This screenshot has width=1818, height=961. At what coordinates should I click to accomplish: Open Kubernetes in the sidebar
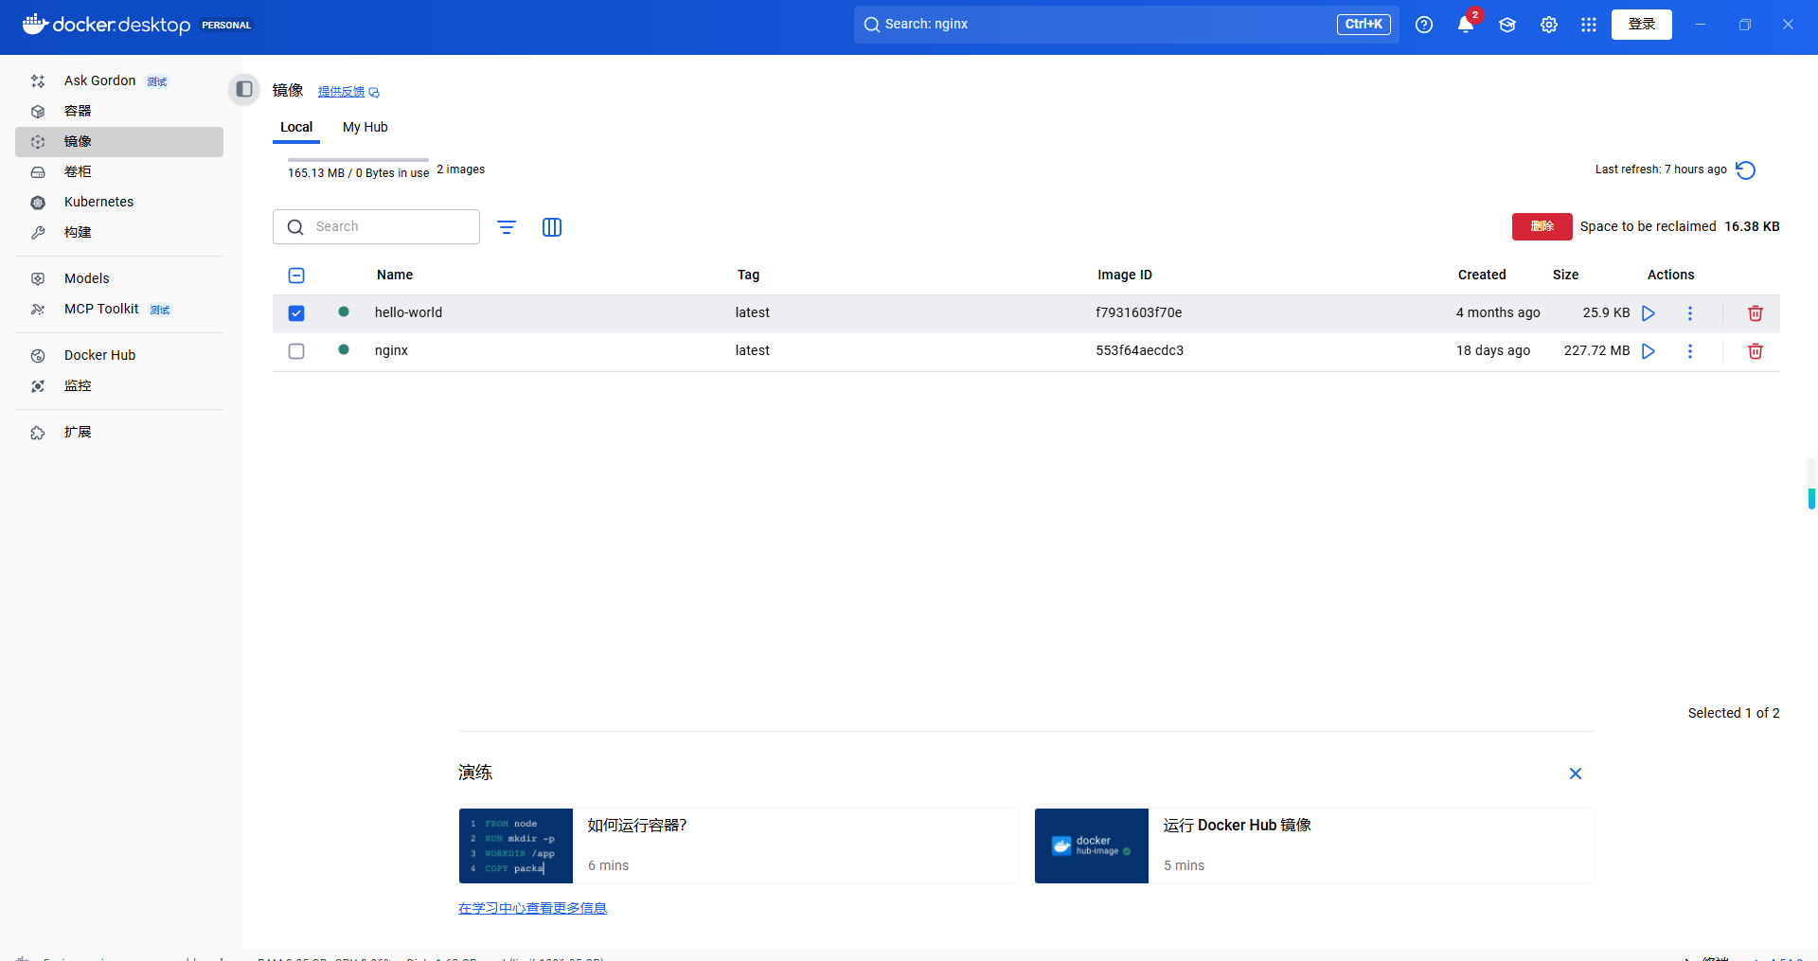point(119,203)
